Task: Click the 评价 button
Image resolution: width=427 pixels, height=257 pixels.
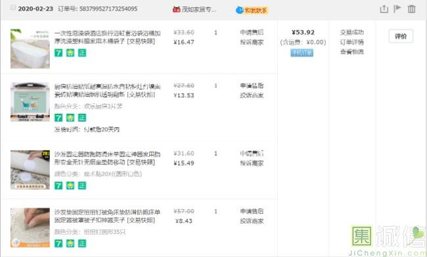Action: click(x=401, y=36)
